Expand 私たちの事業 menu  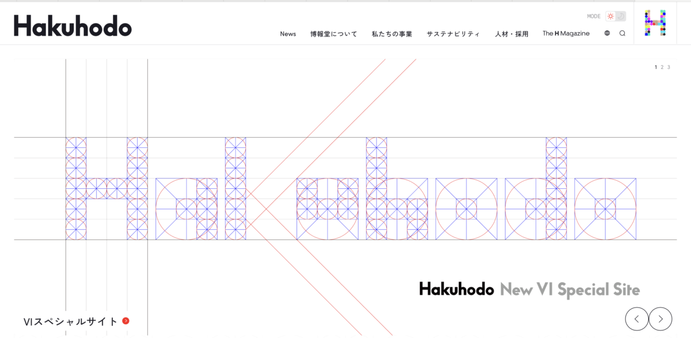pyautogui.click(x=392, y=34)
